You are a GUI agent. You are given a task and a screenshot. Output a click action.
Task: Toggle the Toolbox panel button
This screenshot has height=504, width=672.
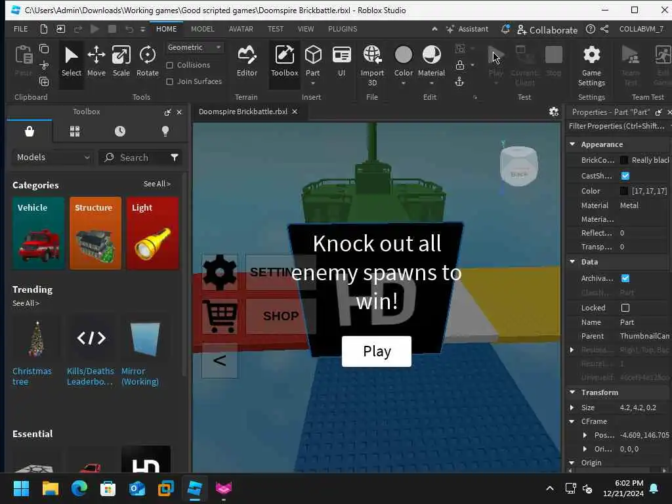click(x=284, y=62)
